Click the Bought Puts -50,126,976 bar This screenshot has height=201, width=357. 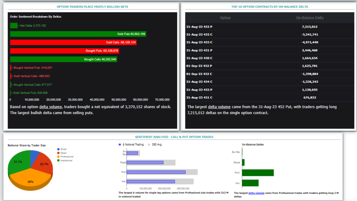click(64, 51)
